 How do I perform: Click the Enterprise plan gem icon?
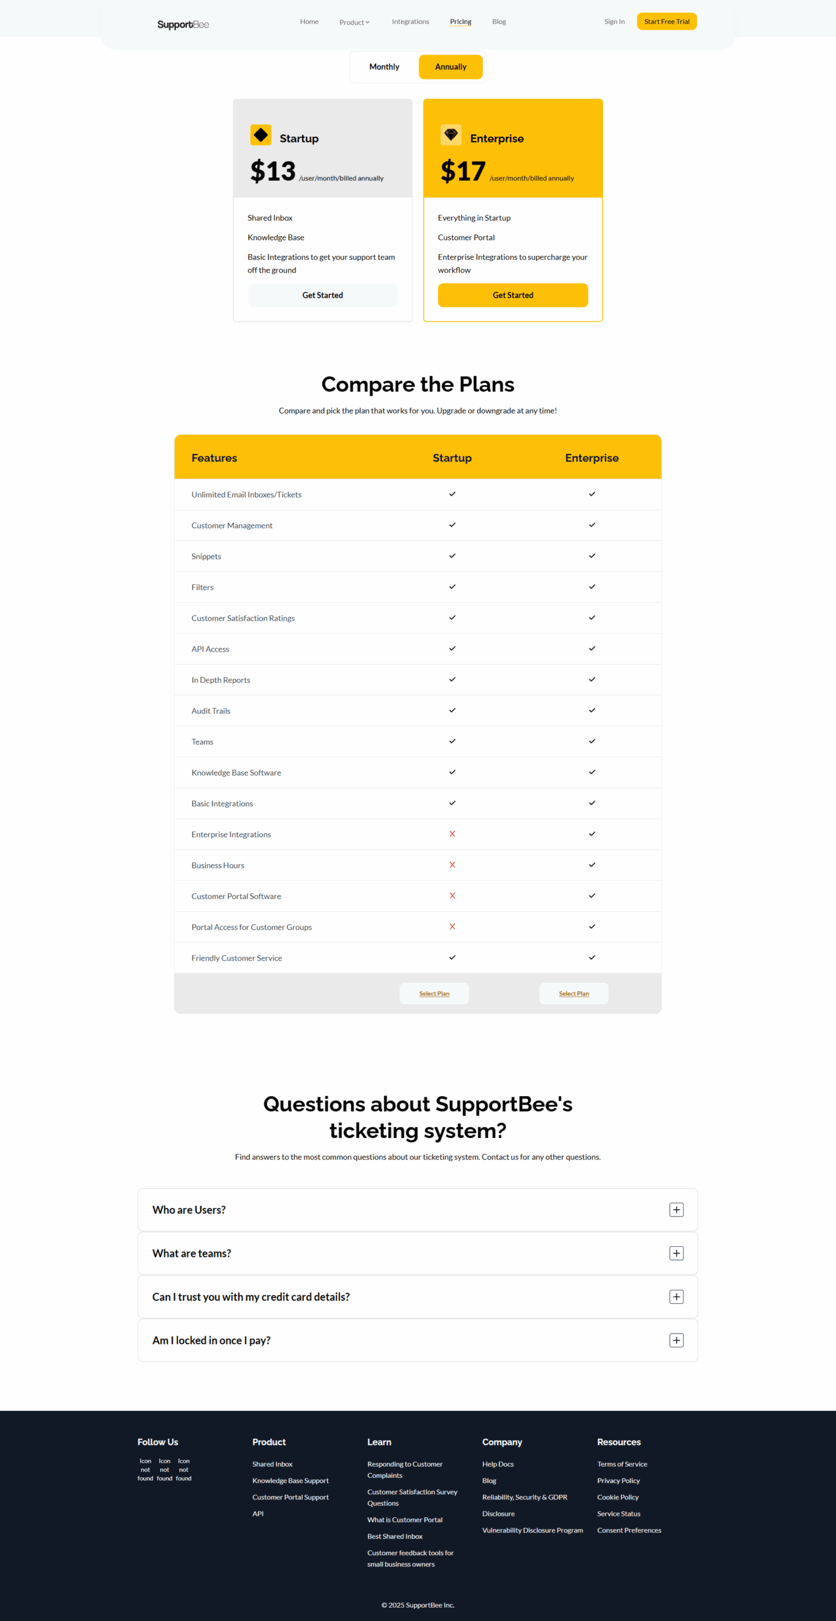(451, 135)
